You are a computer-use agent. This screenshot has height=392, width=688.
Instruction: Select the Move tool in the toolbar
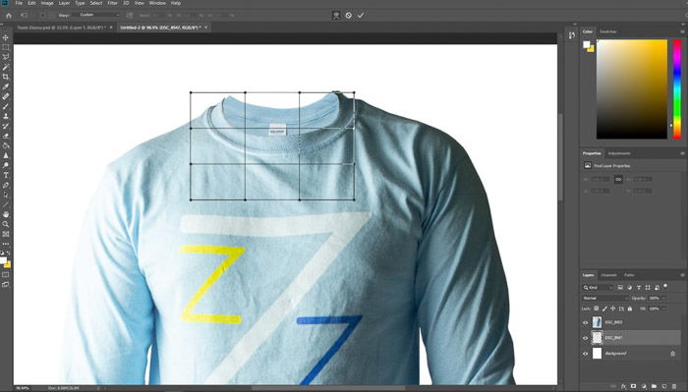6,37
